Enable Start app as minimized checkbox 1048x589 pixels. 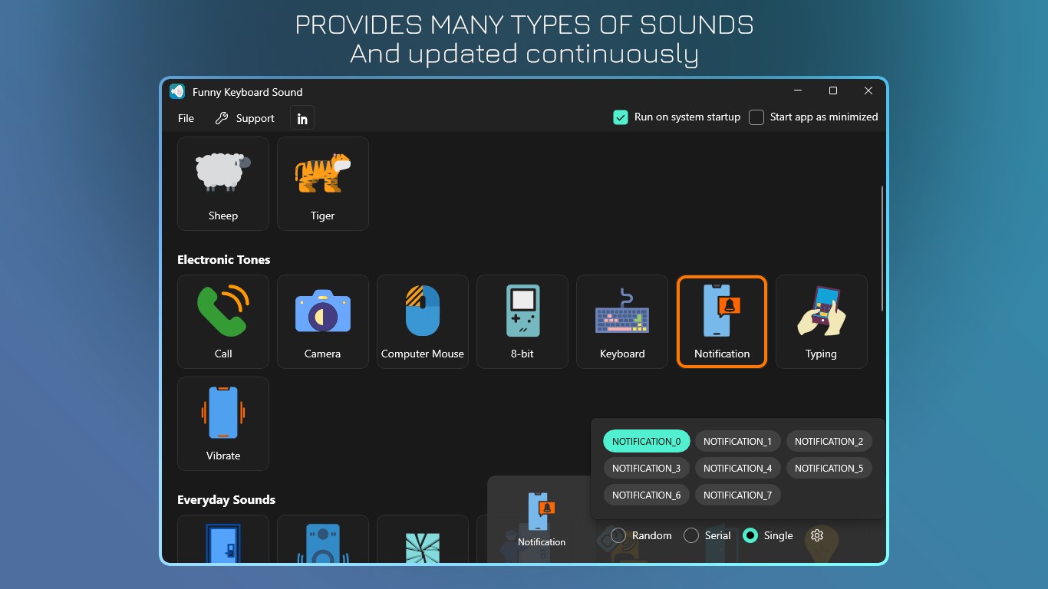point(756,117)
